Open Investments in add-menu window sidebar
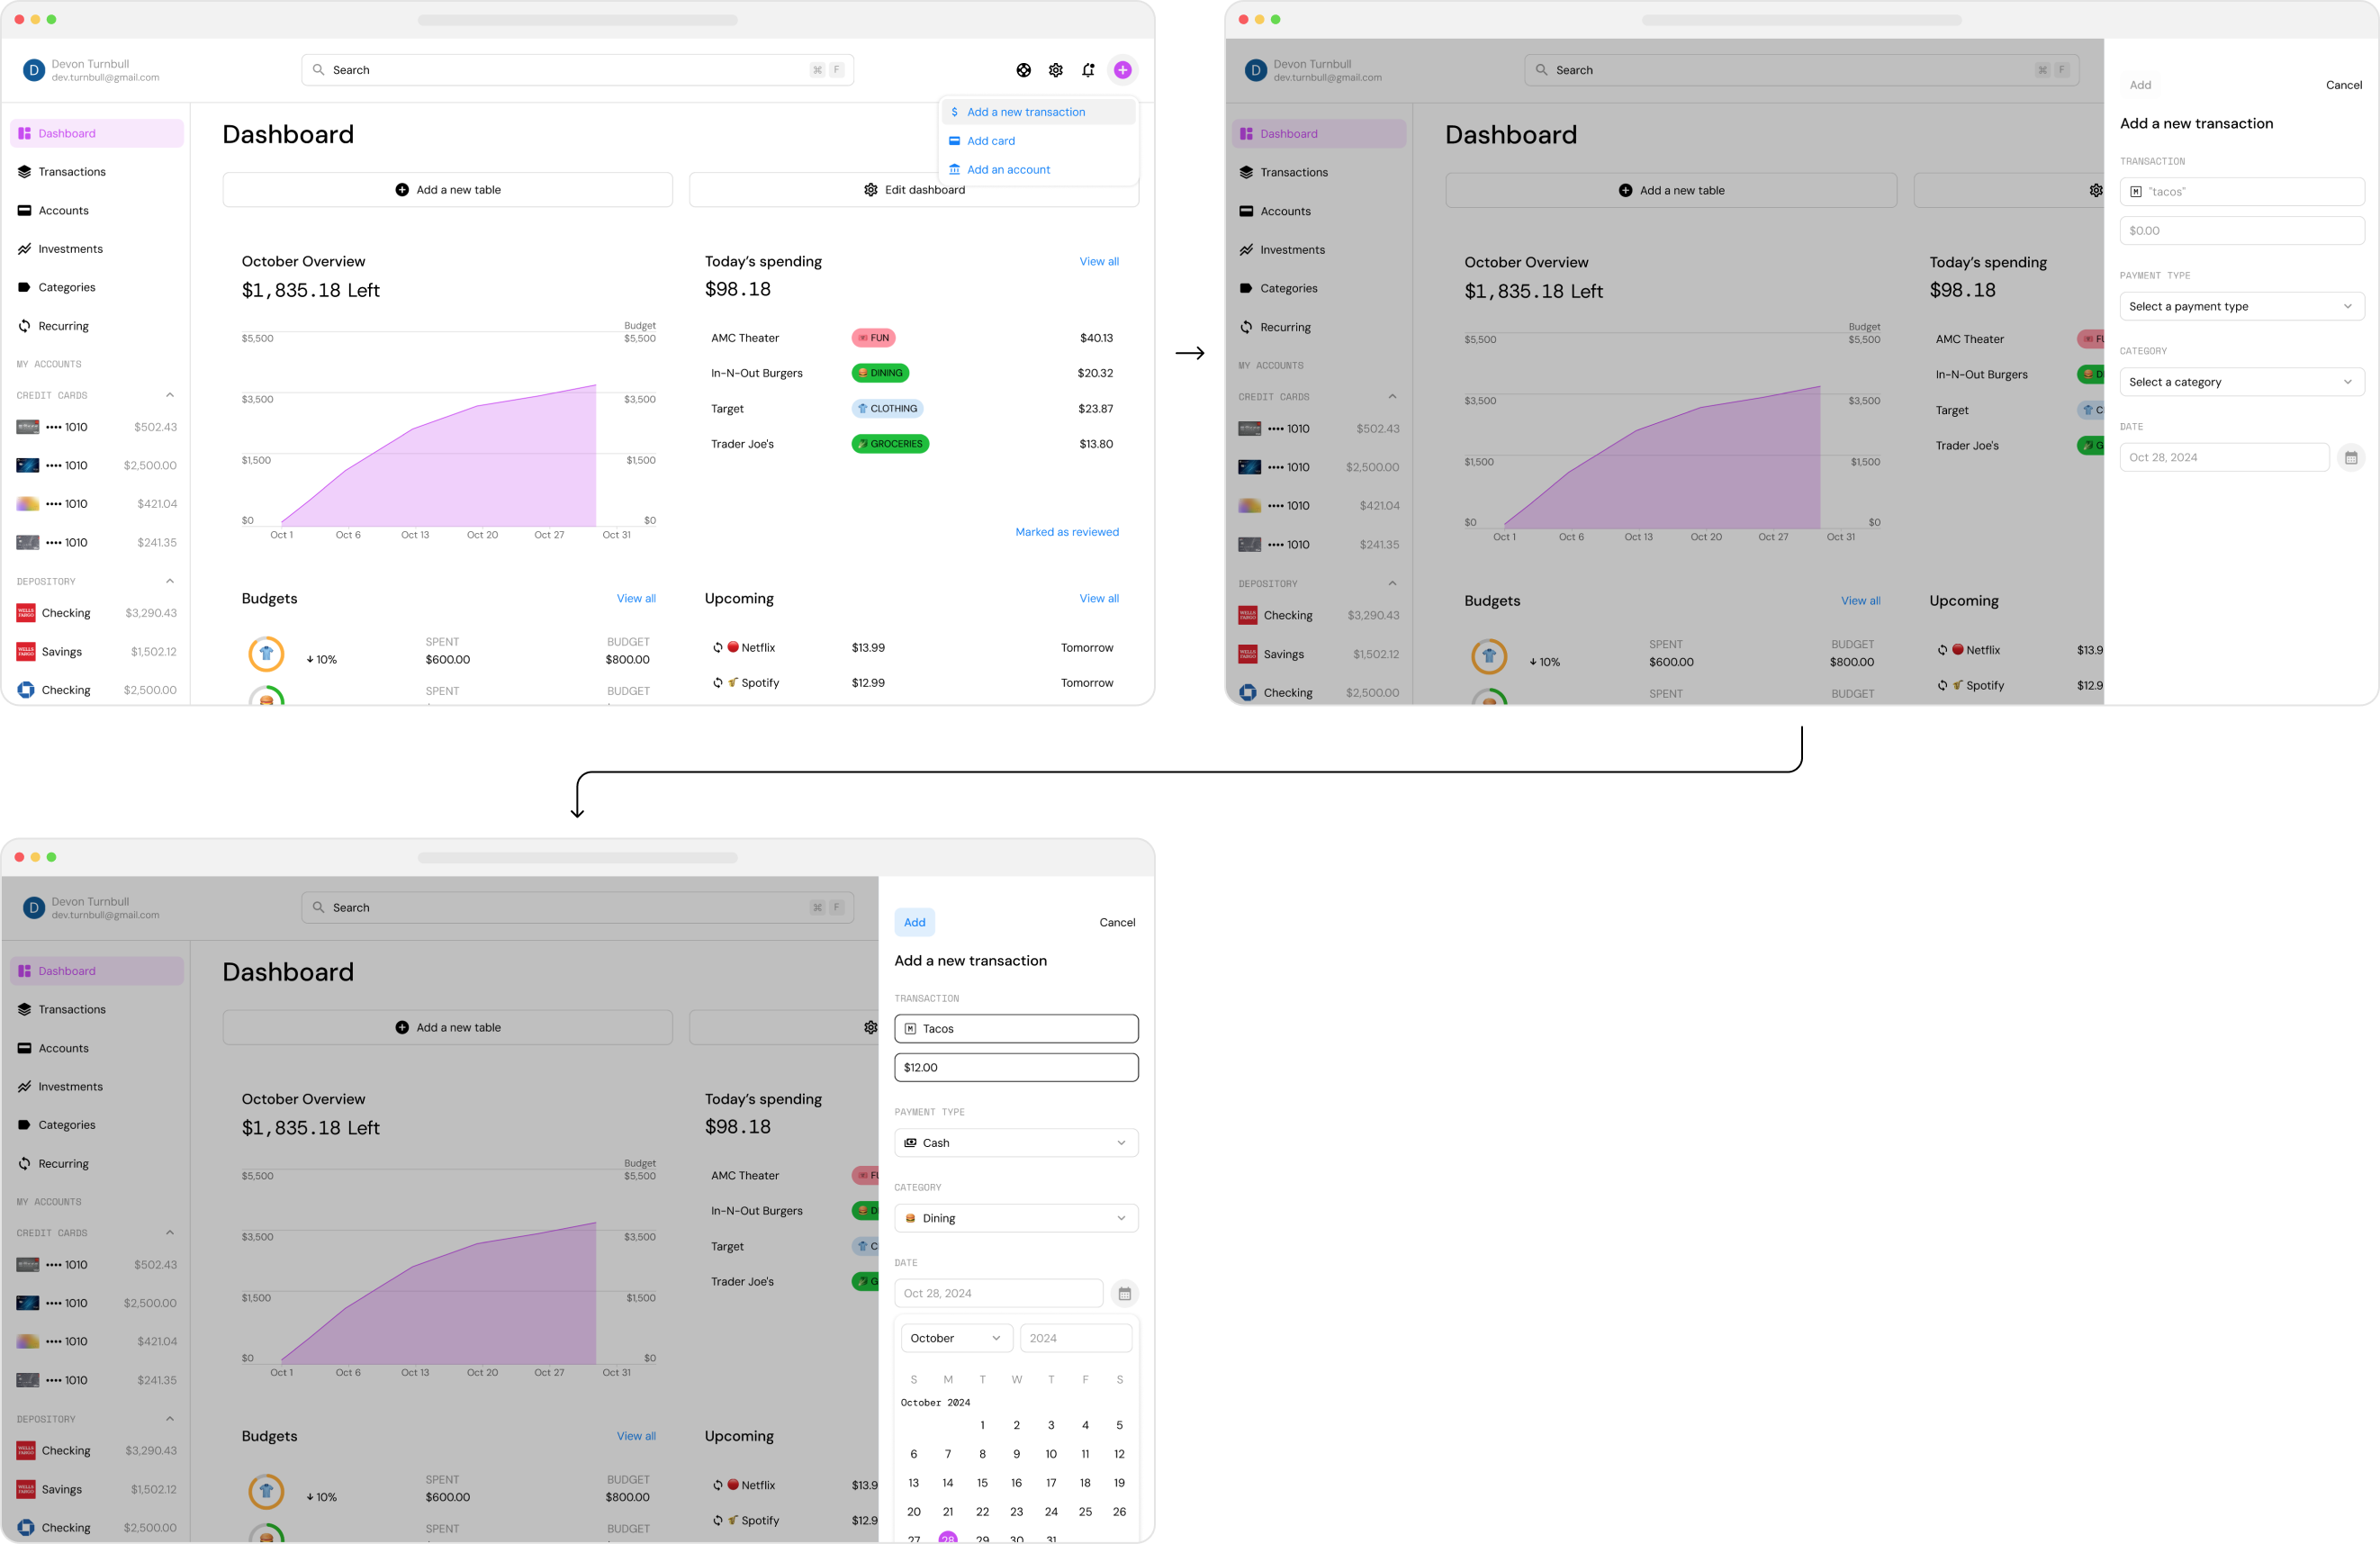 [x=97, y=249]
